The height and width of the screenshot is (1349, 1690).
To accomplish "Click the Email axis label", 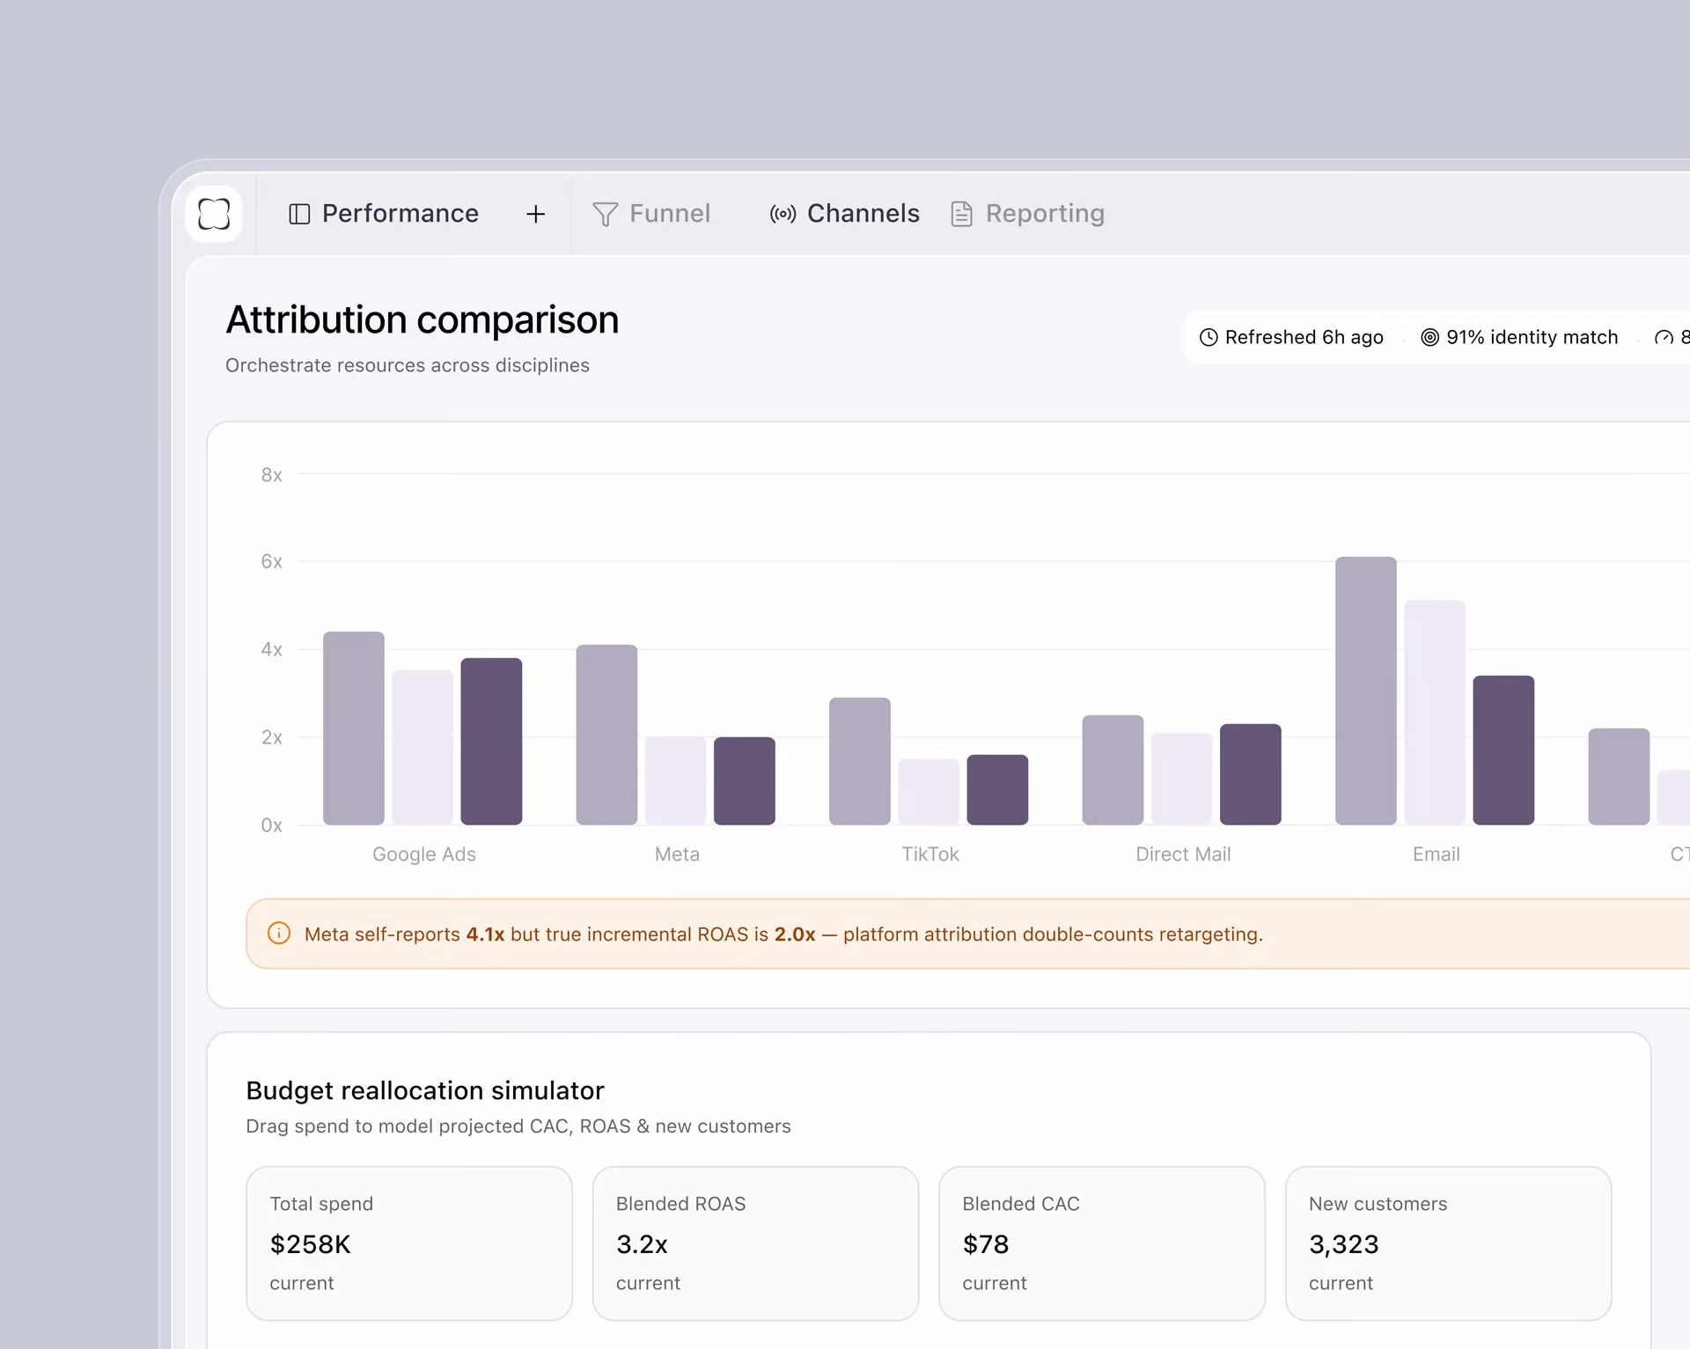I will tap(1436, 854).
